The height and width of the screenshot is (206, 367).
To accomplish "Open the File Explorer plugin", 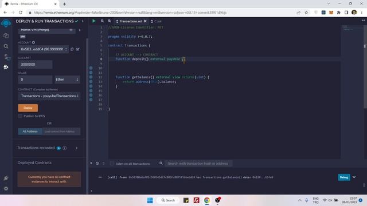I will (6, 35).
